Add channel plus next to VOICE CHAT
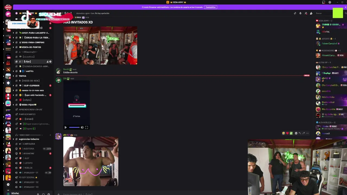This screenshot has width=347, height=195. (50, 135)
